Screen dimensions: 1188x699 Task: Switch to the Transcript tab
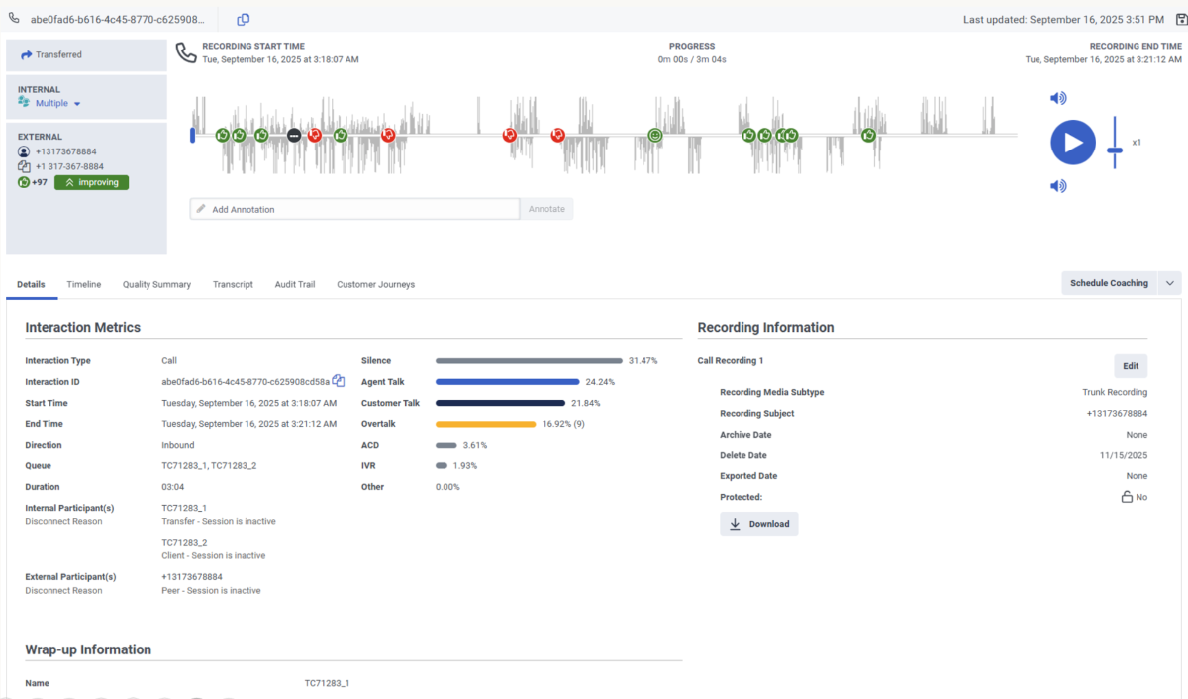pyautogui.click(x=233, y=285)
